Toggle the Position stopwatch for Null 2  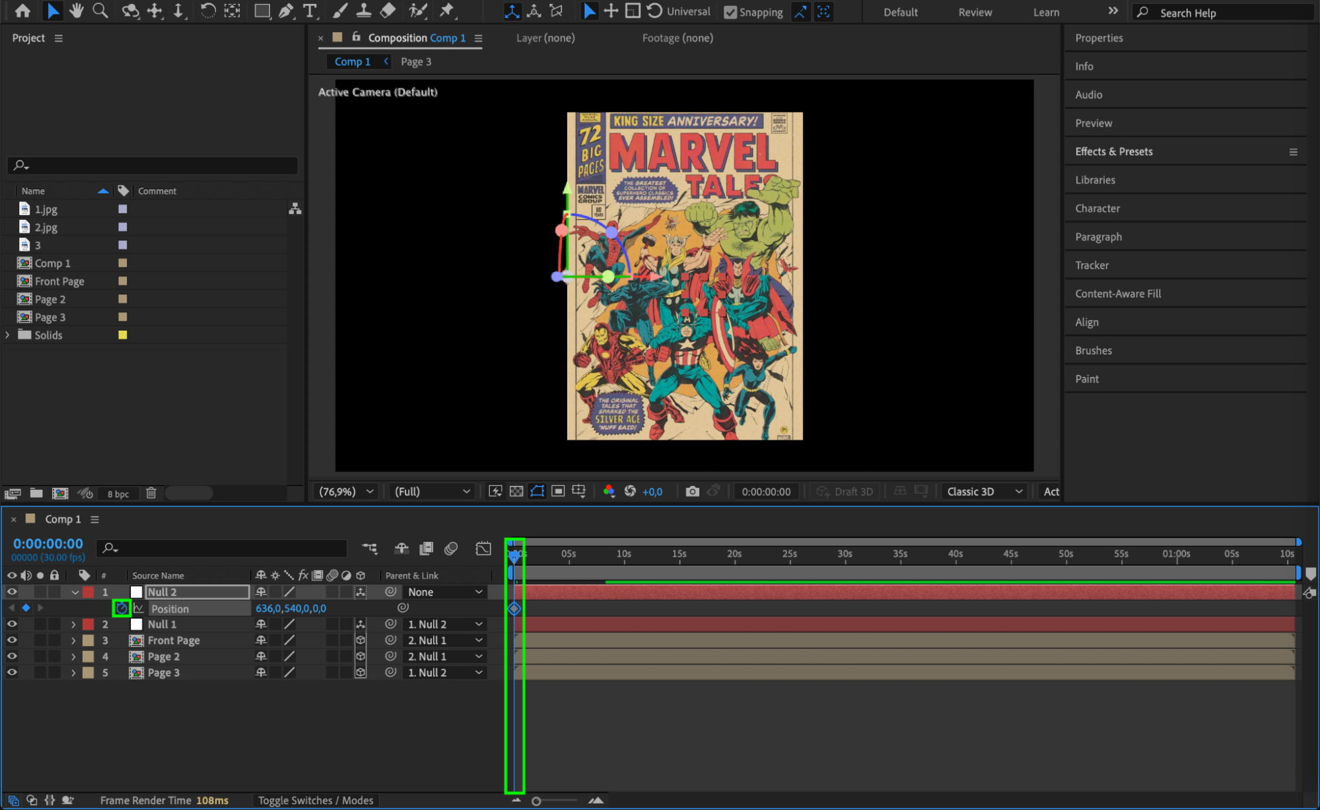click(122, 608)
